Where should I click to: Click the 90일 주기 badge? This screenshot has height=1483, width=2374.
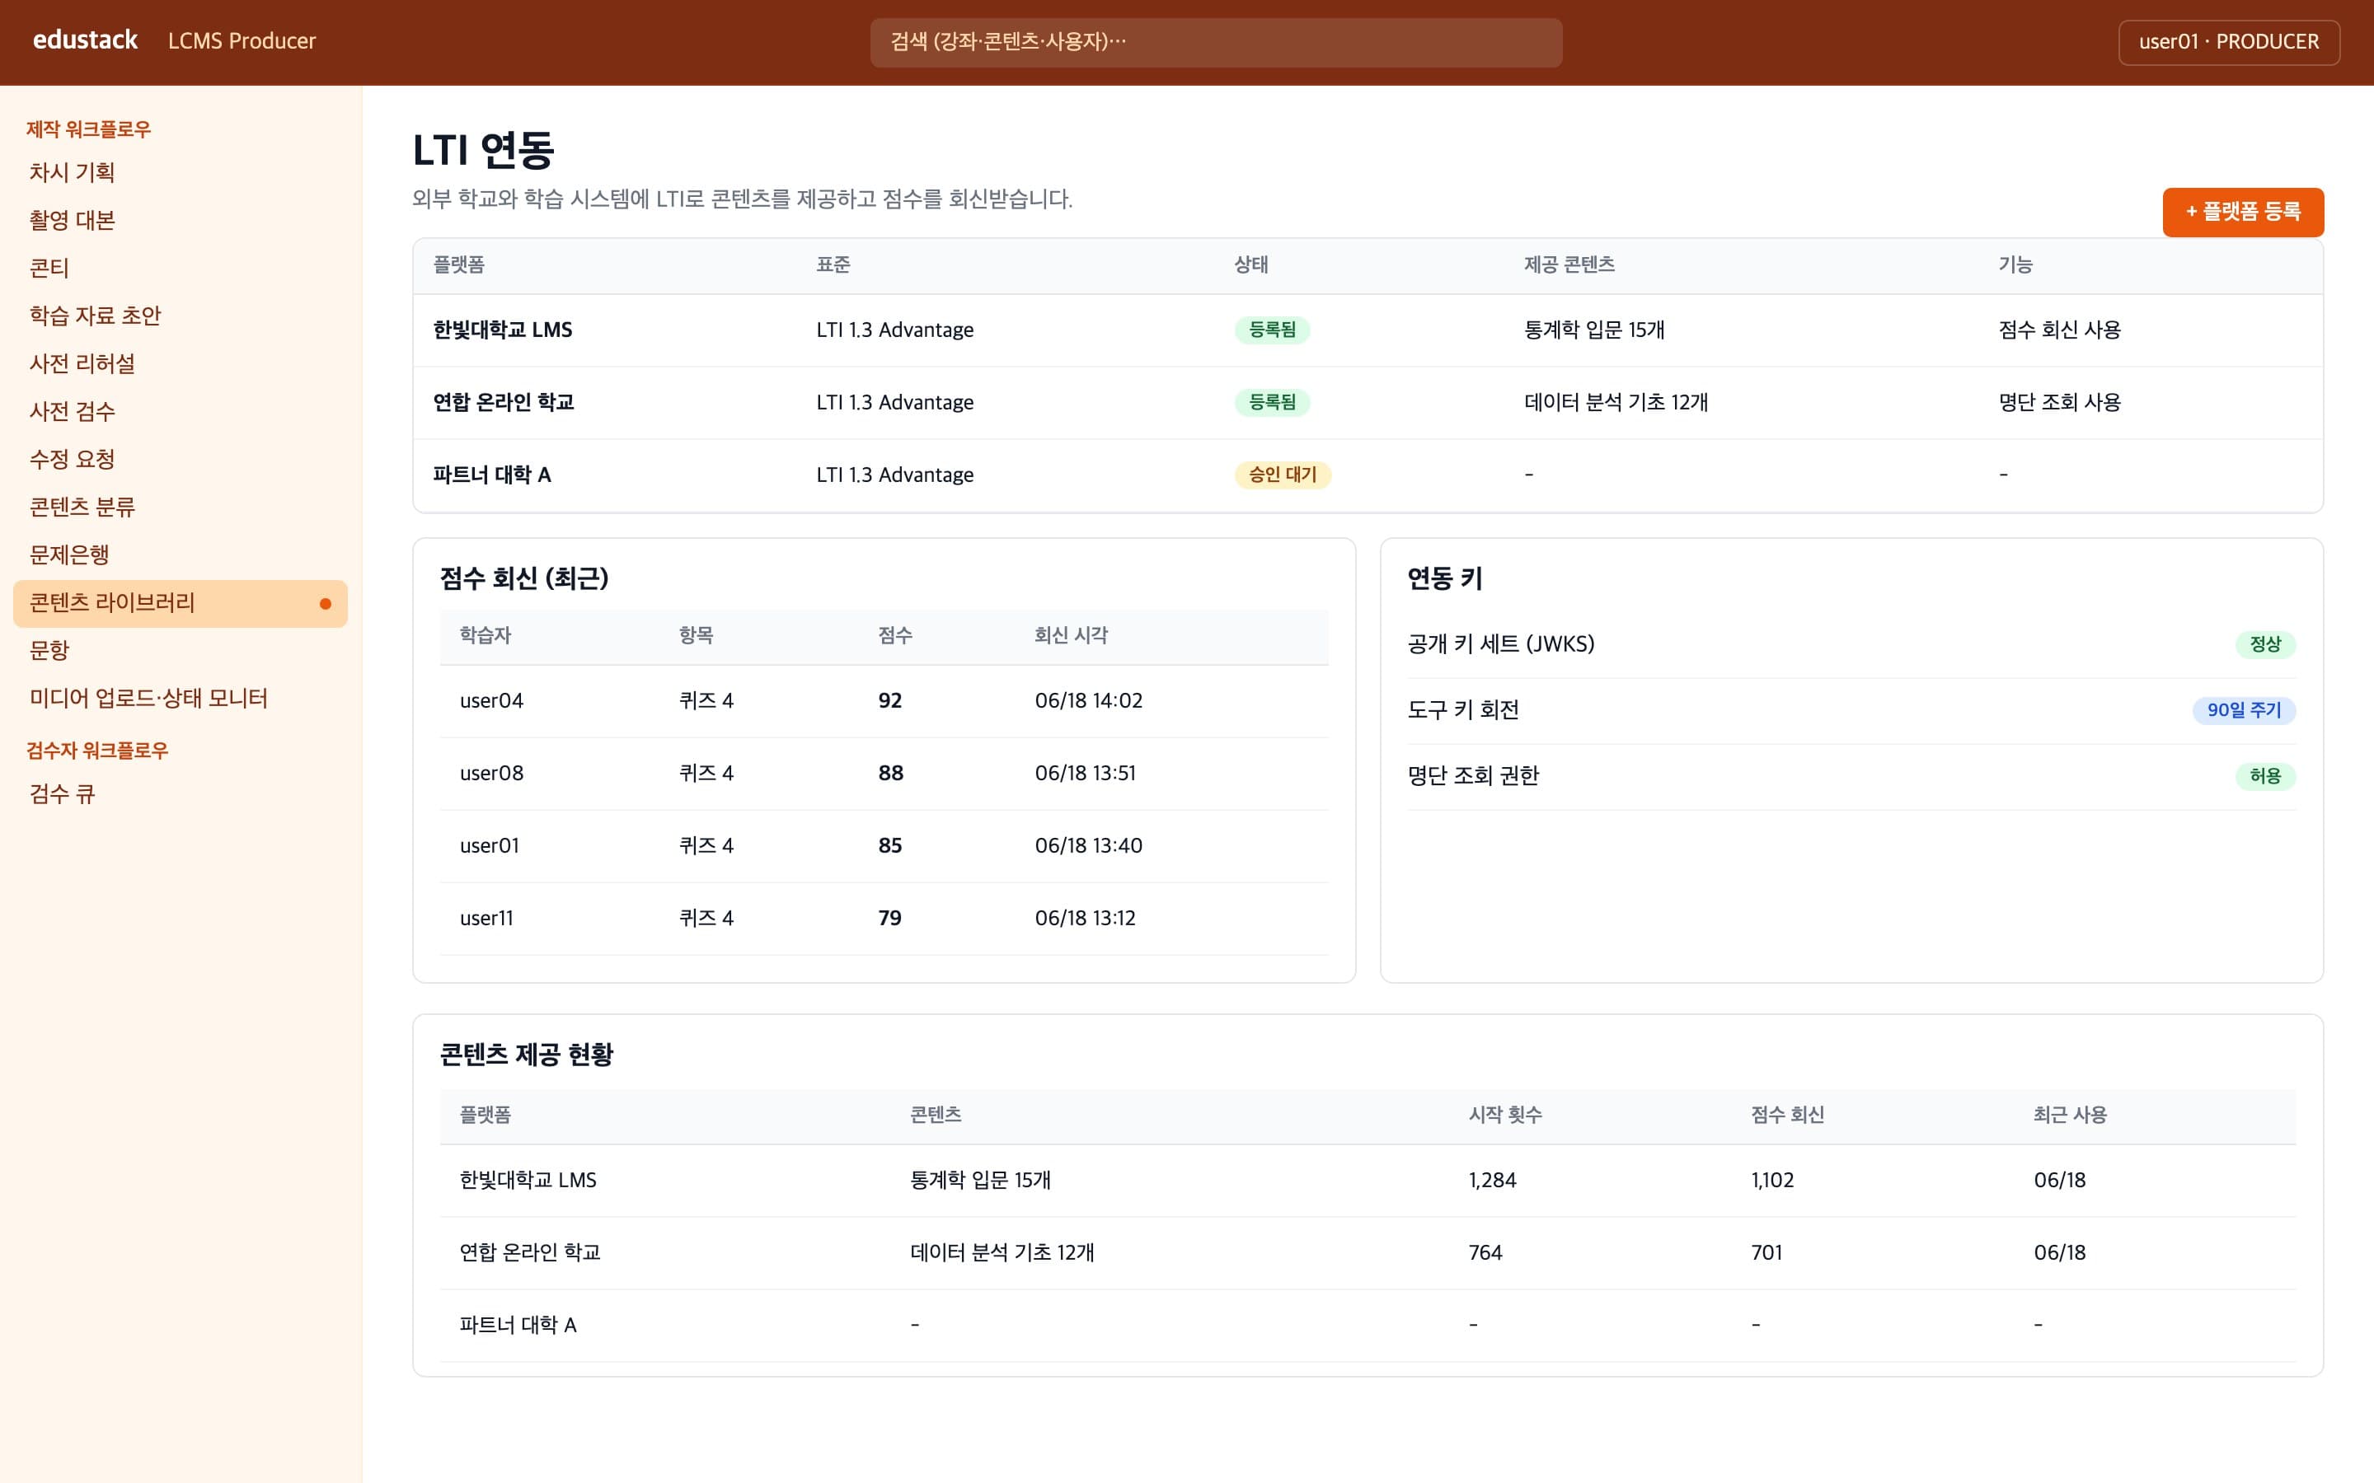[x=2244, y=710]
